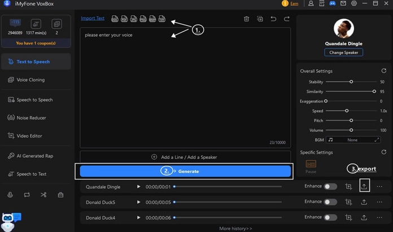Image resolution: width=393 pixels, height=232 pixels.
Task: Click the gold Earn coin icon
Action: (x=285, y=3)
